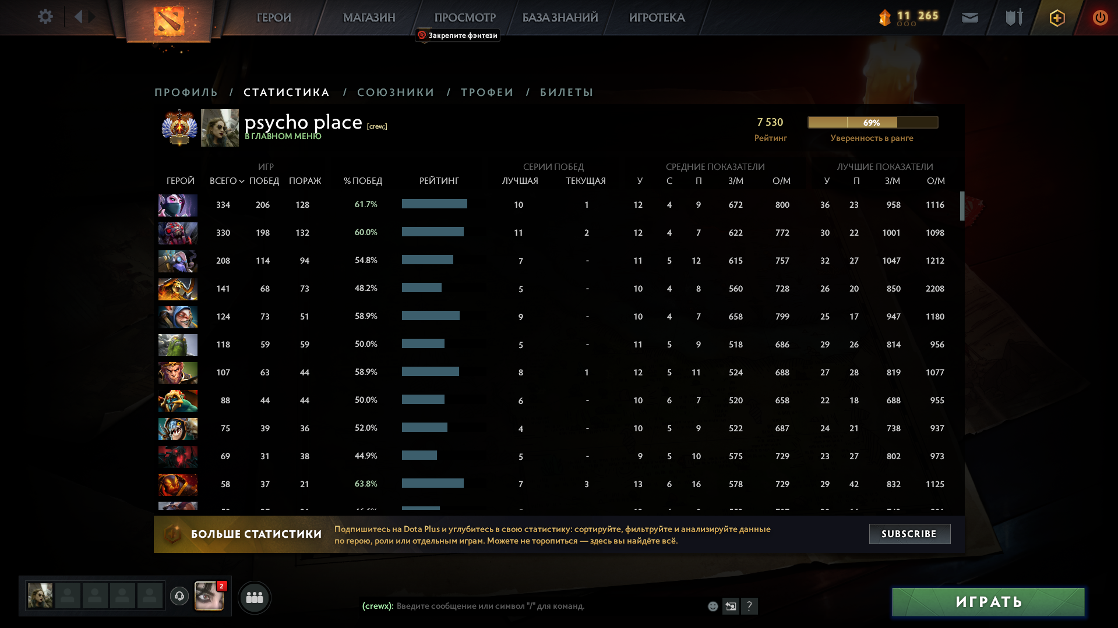Open the emoticon picker smiley
Viewport: 1118px width, 628px height.
713,606
